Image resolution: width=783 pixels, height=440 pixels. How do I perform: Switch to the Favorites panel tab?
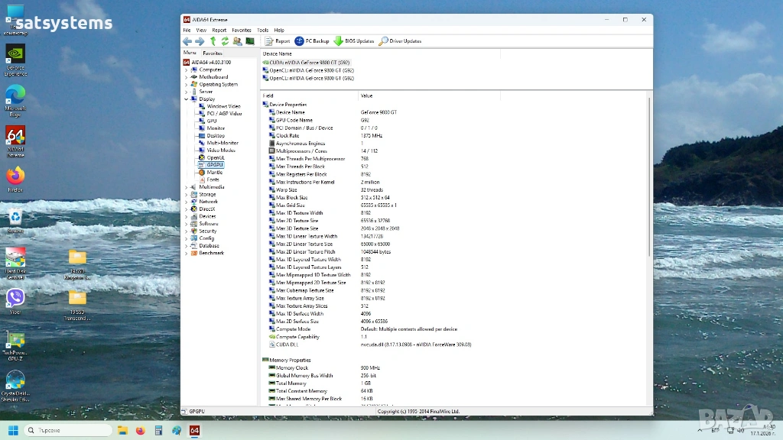click(213, 53)
